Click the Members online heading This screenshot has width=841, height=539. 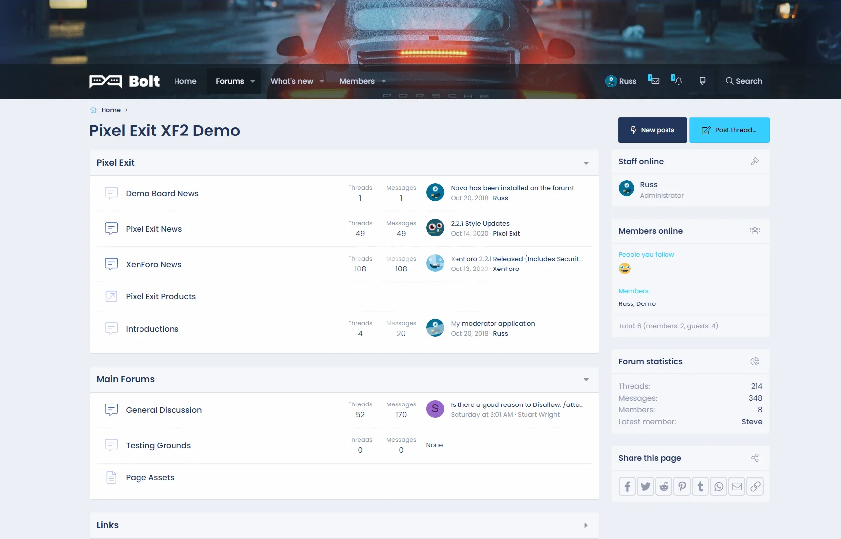[651, 231]
